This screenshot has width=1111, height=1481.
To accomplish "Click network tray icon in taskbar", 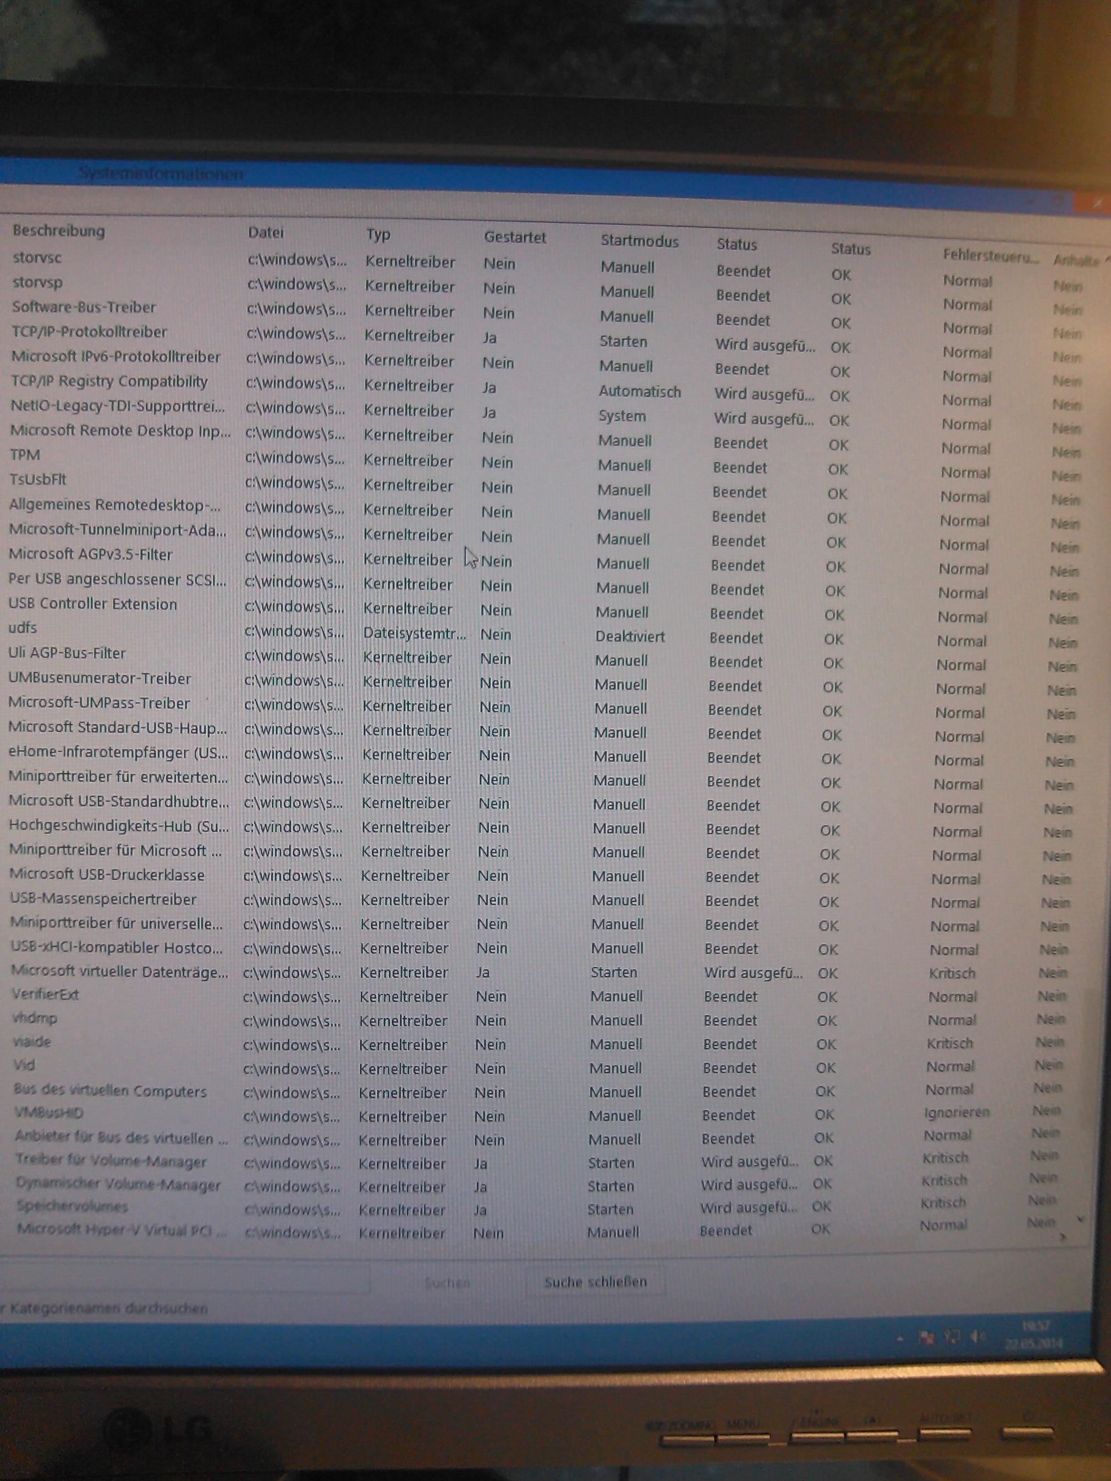I will tap(952, 1337).
